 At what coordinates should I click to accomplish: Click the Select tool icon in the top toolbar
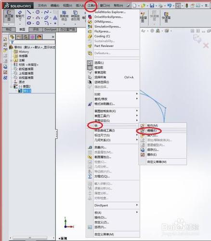click(178, 6)
